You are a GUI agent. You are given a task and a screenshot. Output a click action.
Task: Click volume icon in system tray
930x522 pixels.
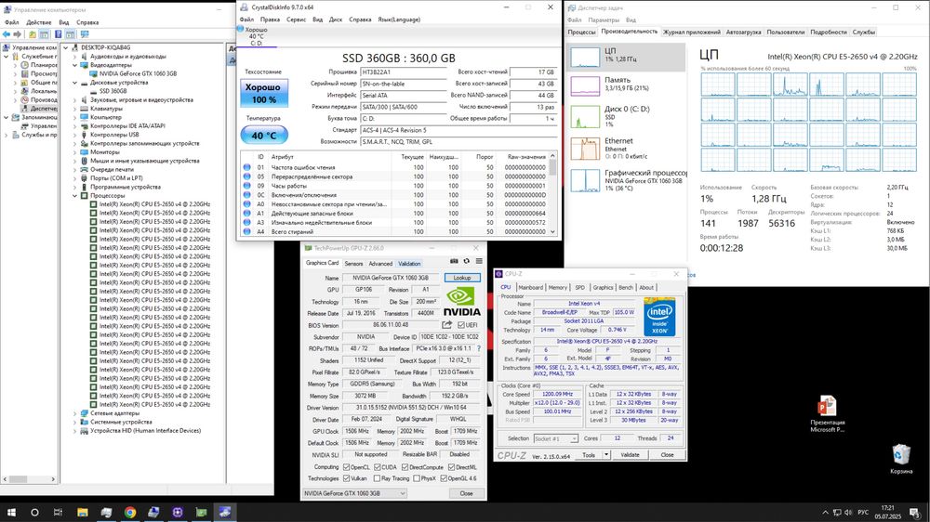pyautogui.click(x=848, y=512)
